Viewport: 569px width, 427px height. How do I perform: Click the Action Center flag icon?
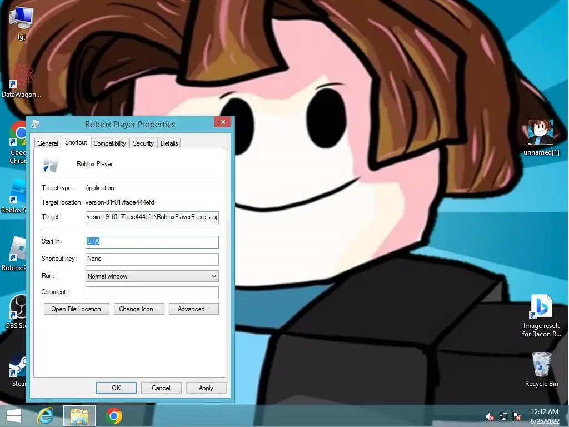click(517, 416)
